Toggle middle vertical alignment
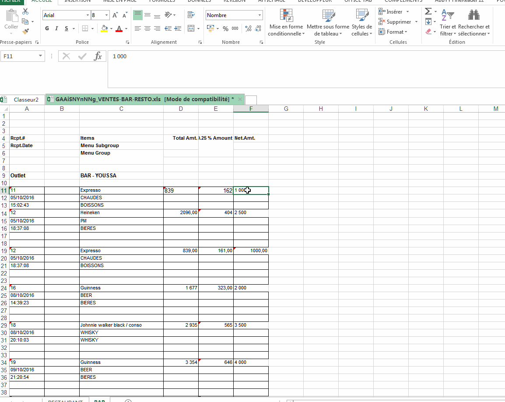 pos(147,15)
